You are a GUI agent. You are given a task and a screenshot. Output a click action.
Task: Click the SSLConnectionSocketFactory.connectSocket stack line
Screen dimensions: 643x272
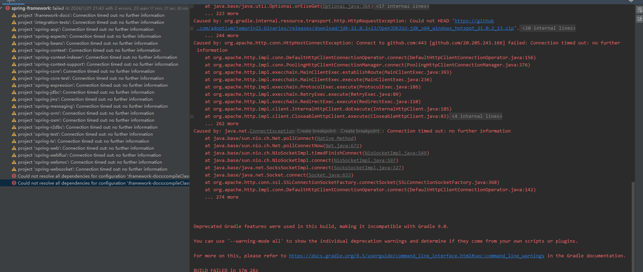(352, 182)
